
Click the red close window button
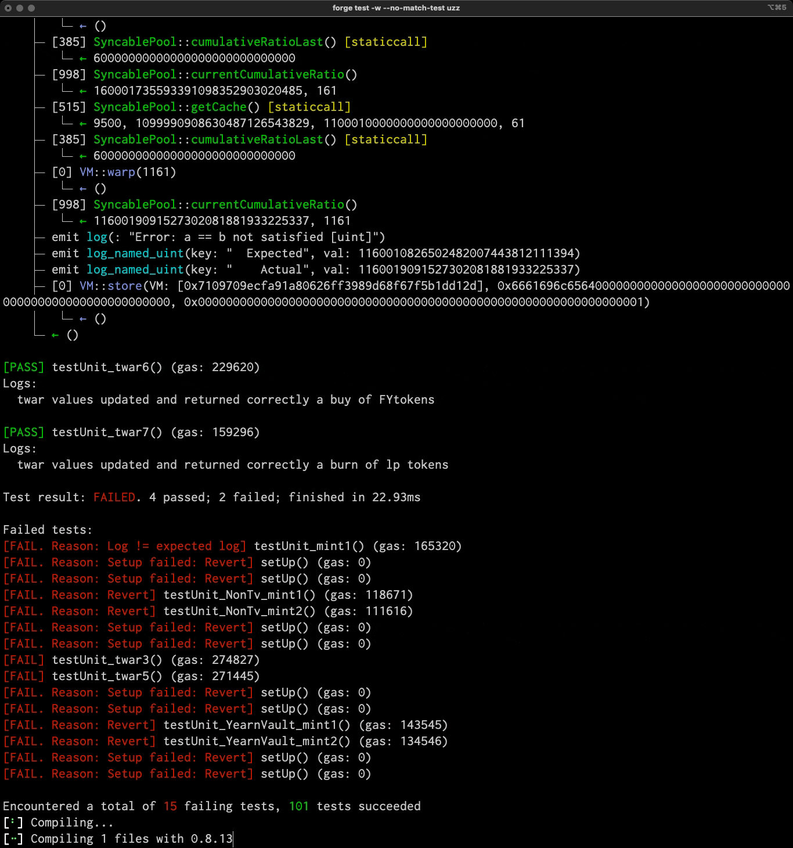[x=8, y=8]
